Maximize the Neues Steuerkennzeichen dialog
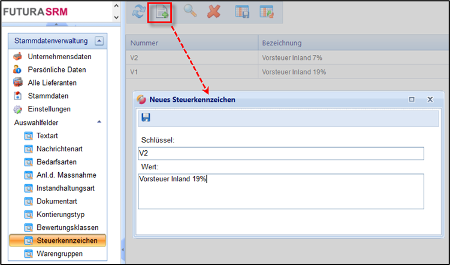 [x=412, y=100]
